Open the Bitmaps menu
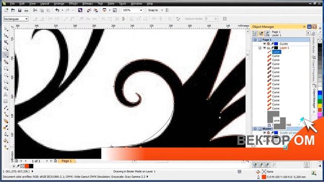324x182 pixels. tap(88, 4)
